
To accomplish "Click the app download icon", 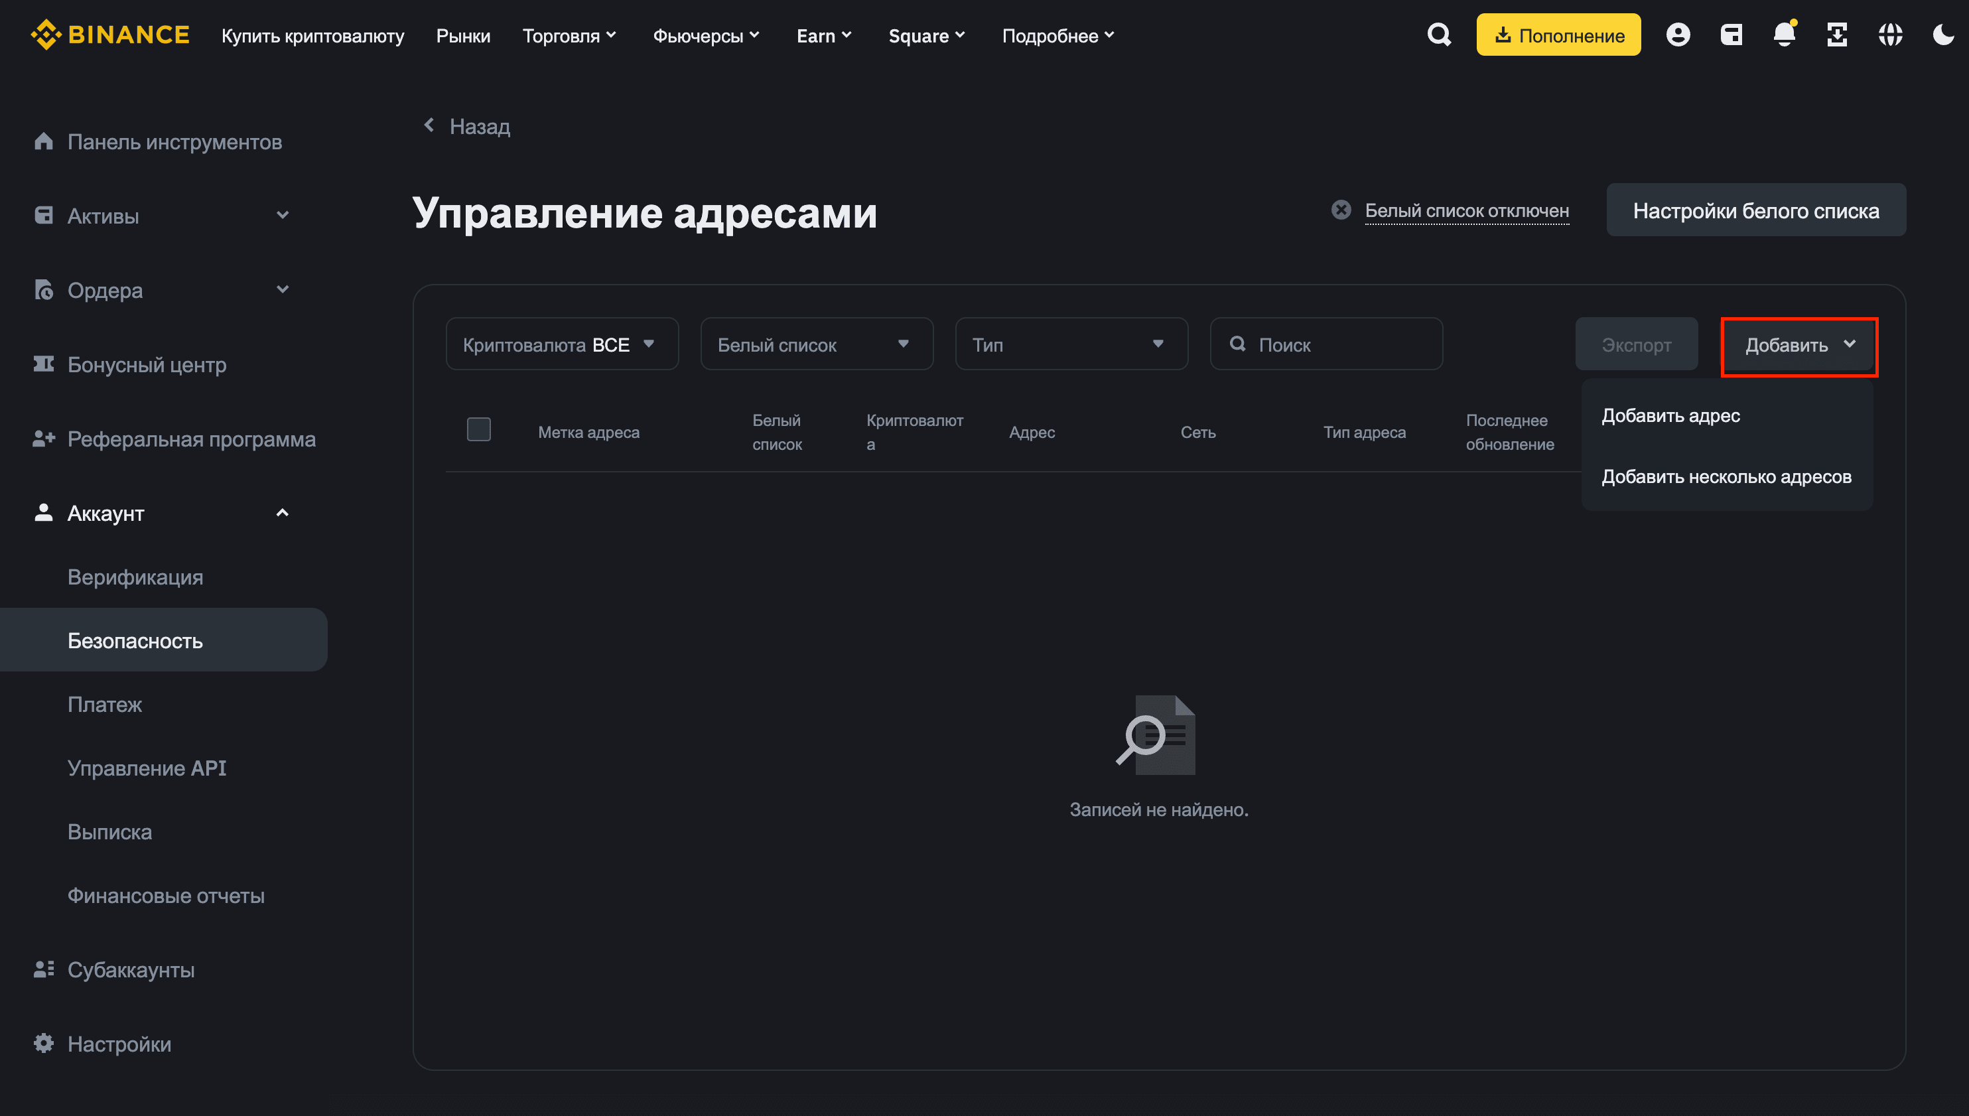I will (x=1837, y=35).
